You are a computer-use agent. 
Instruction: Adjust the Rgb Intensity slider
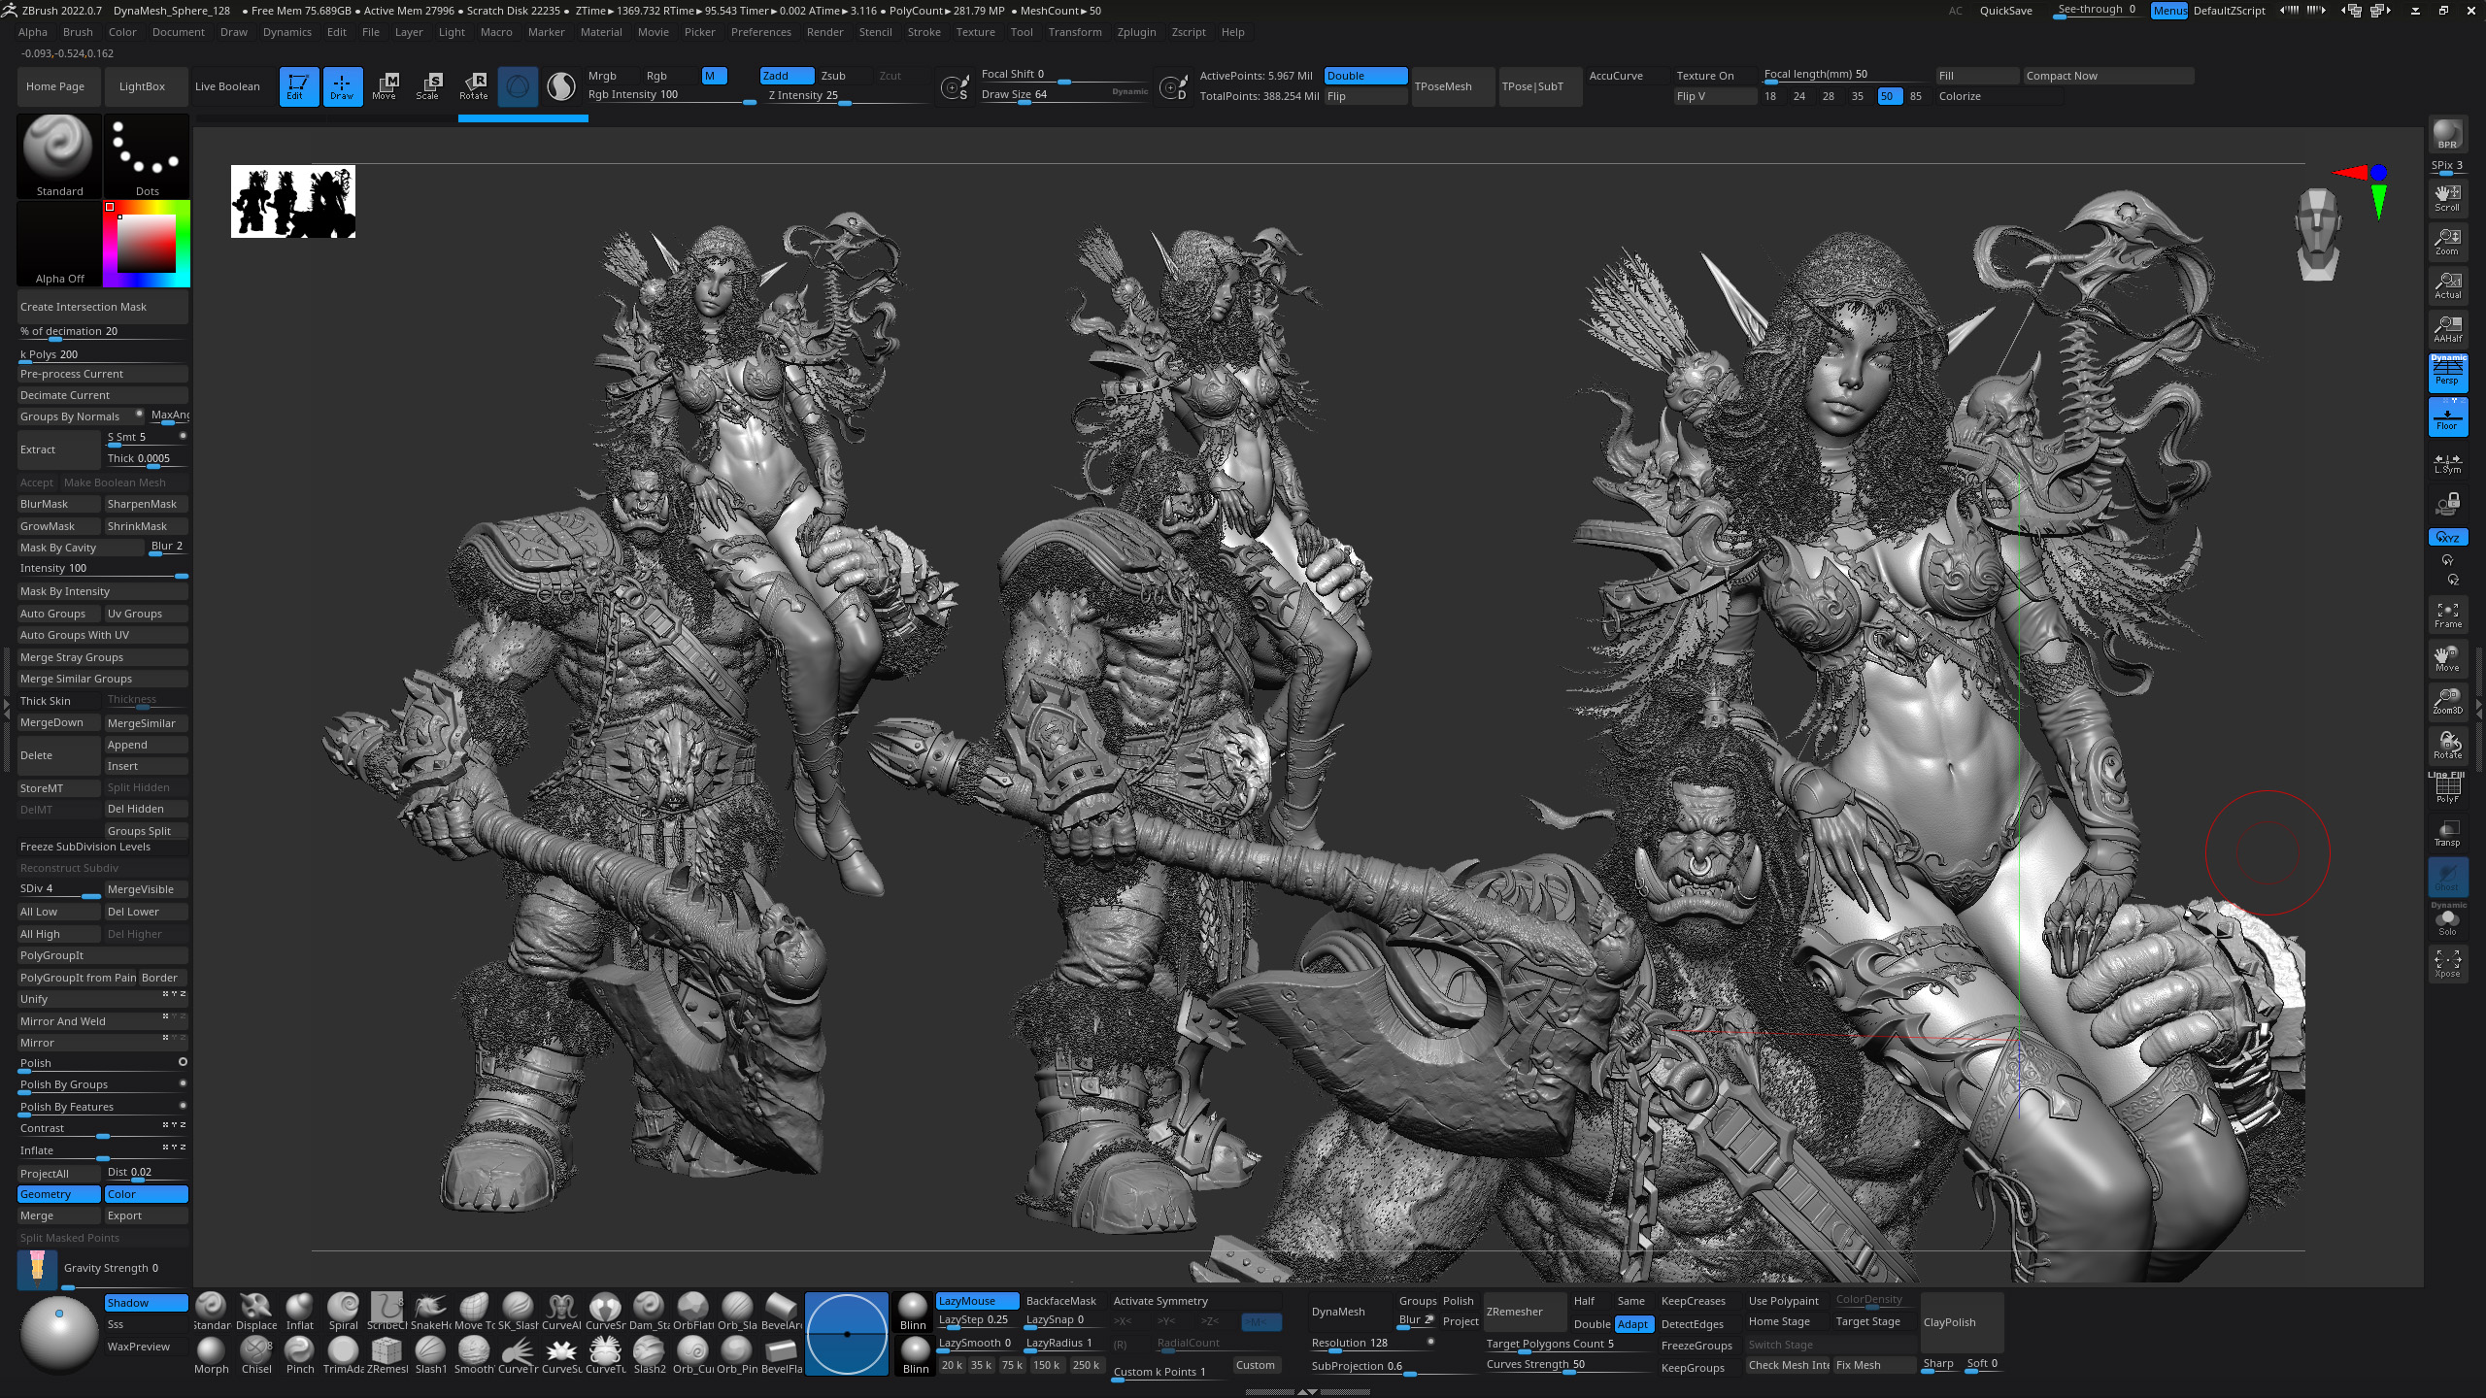[671, 95]
